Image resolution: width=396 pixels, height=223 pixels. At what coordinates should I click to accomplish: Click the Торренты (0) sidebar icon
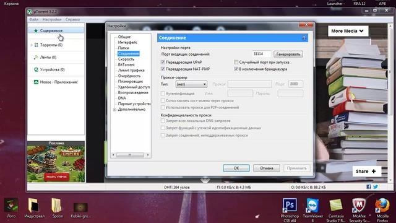point(36,45)
